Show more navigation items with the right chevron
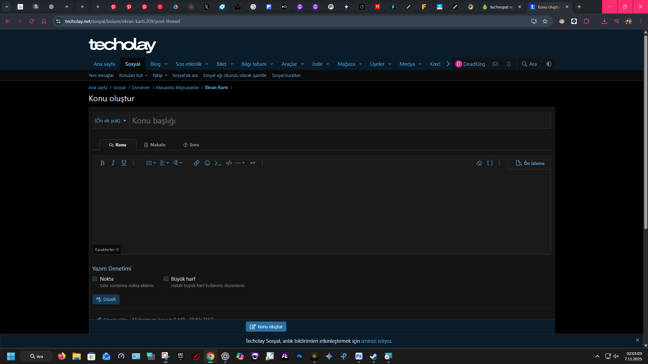648x364 pixels. (448, 64)
